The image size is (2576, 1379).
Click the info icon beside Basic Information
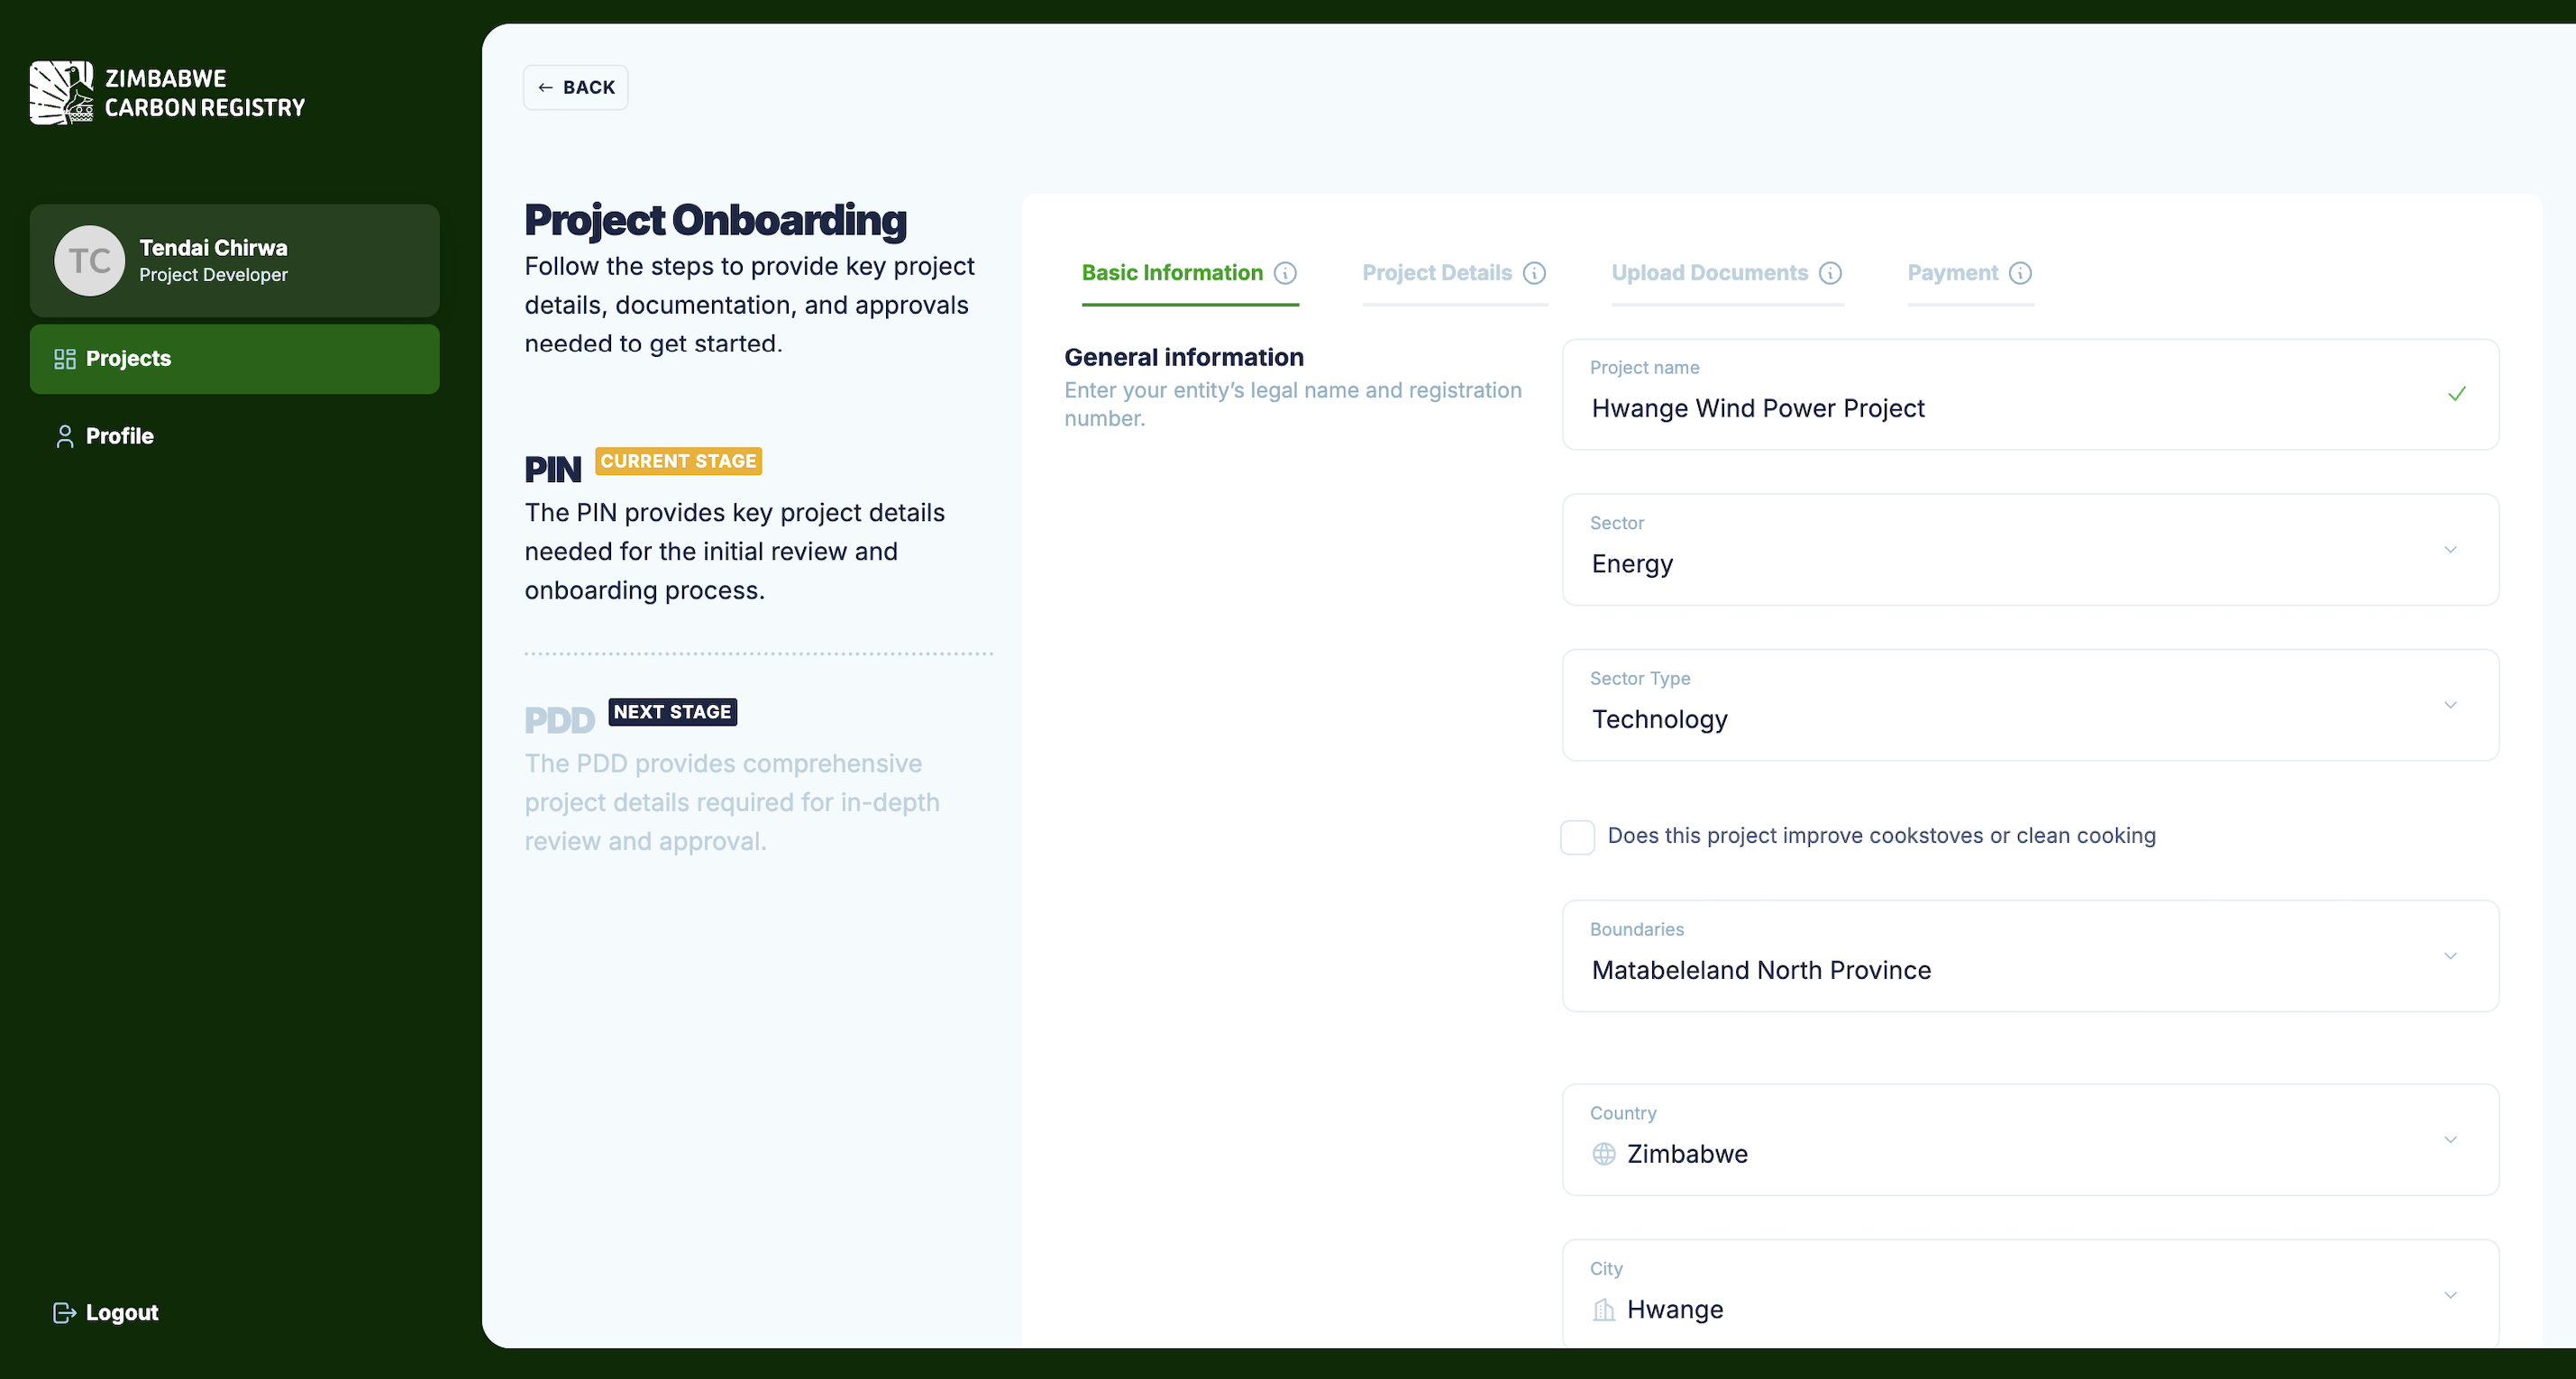[x=1285, y=273]
